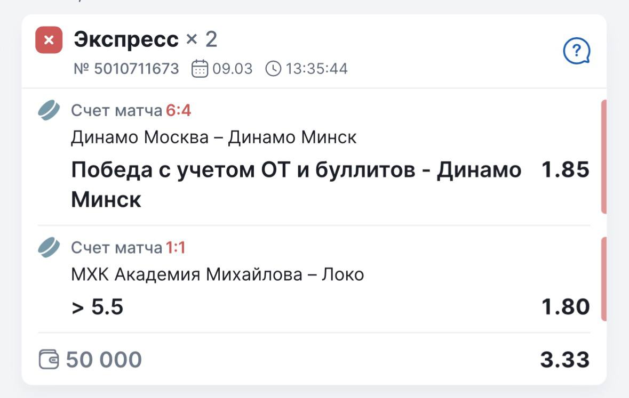
Task: Select the "> 5.5" total outcome
Action: [98, 307]
